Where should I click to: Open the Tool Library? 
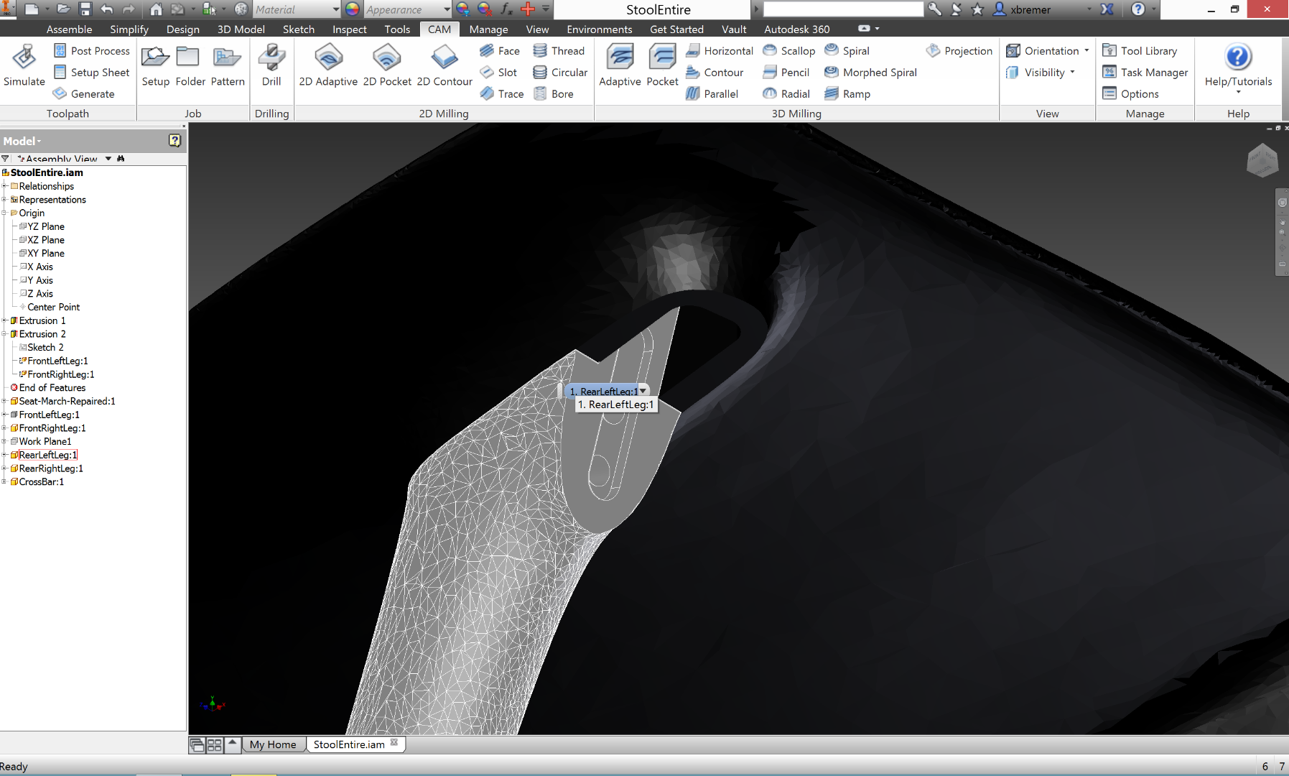(x=1140, y=51)
